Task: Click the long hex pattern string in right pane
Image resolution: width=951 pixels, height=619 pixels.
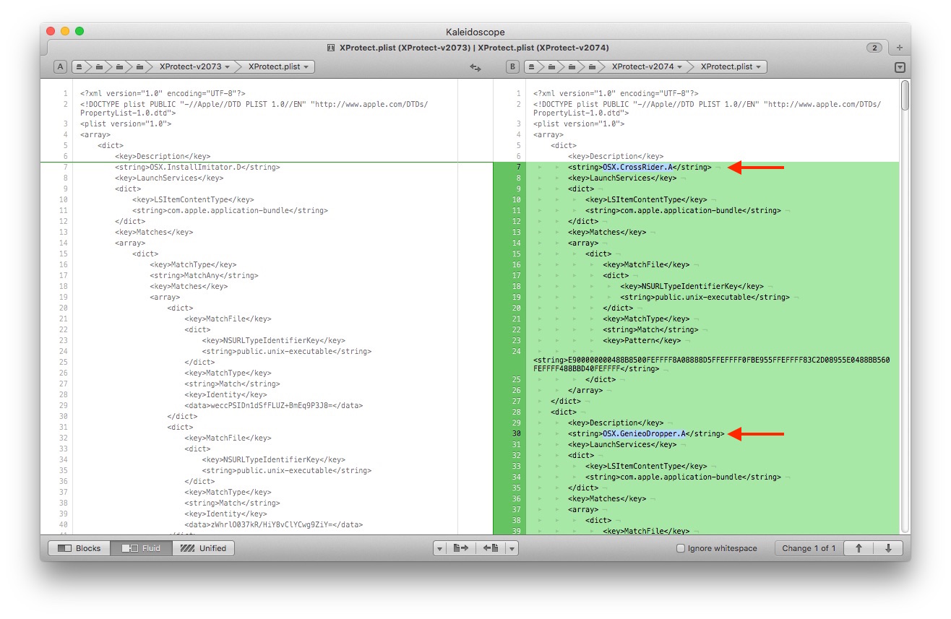Action: pos(712,363)
